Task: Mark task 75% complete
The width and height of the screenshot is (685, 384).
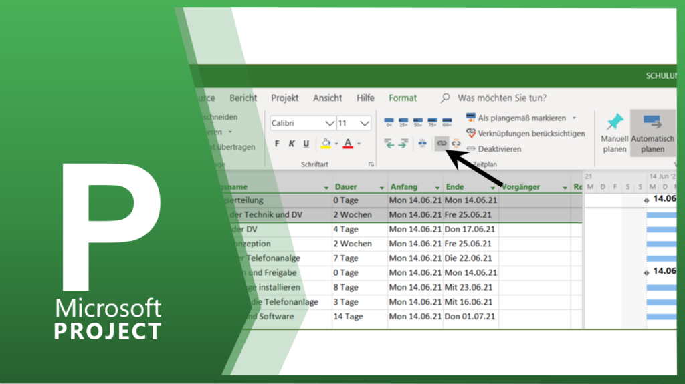Action: click(433, 122)
